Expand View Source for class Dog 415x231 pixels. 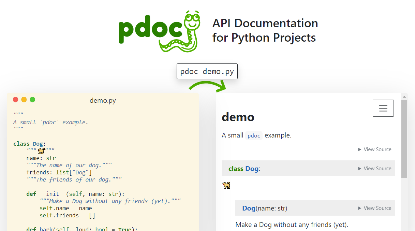click(375, 169)
